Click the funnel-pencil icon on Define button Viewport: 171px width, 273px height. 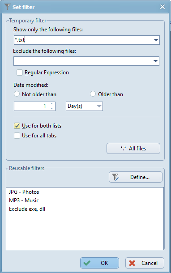point(115,177)
